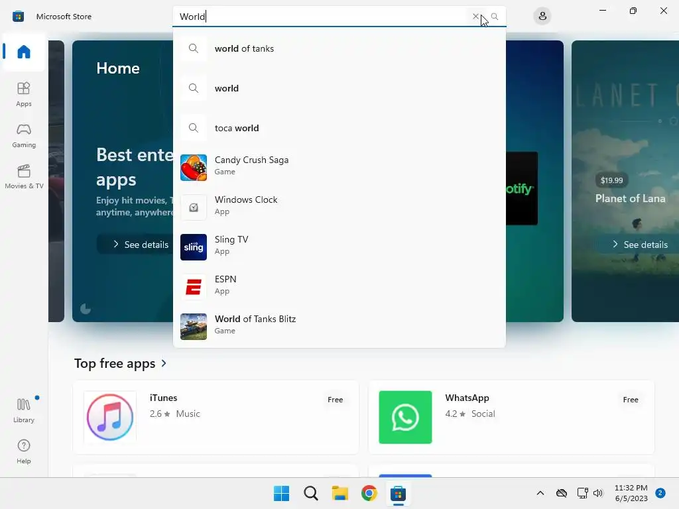Open the Gaming section
The height and width of the screenshot is (509, 679).
24,135
